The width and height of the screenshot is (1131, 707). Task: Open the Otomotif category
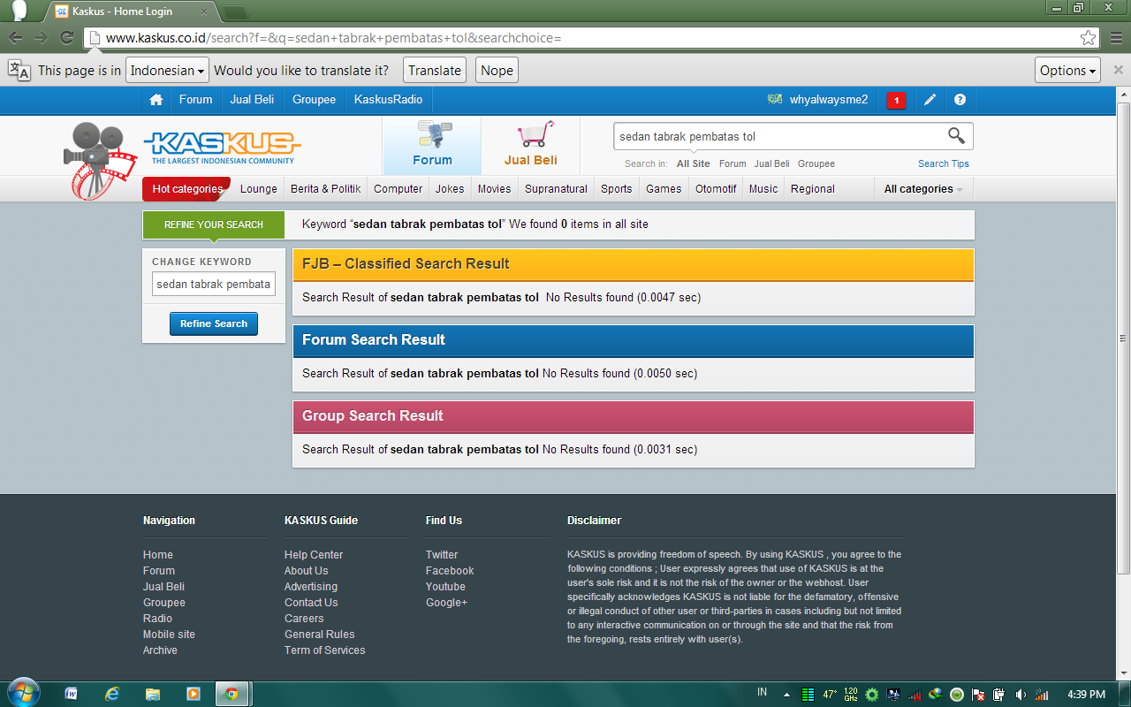[716, 189]
